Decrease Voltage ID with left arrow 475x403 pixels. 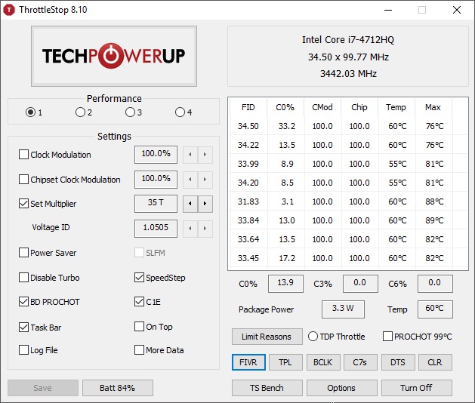coord(190,229)
